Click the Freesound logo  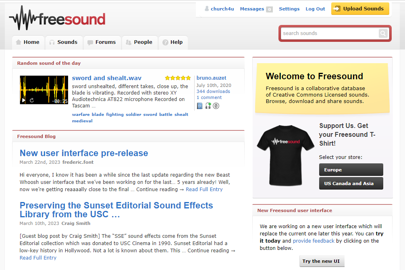tap(57, 19)
